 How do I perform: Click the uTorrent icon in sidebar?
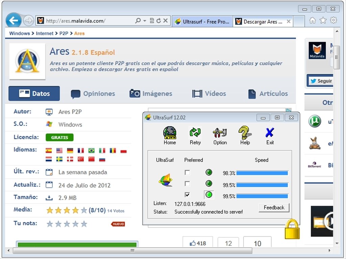coord(315,121)
